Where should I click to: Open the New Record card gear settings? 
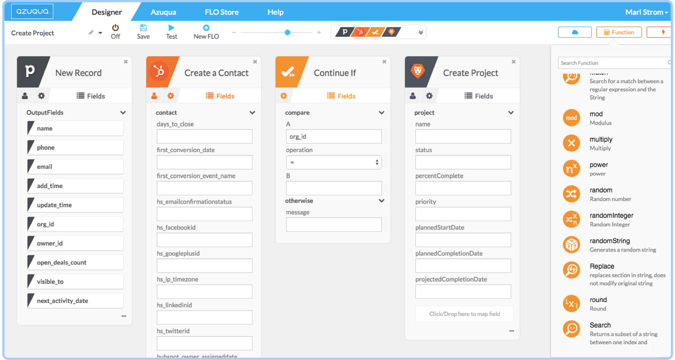pos(41,96)
